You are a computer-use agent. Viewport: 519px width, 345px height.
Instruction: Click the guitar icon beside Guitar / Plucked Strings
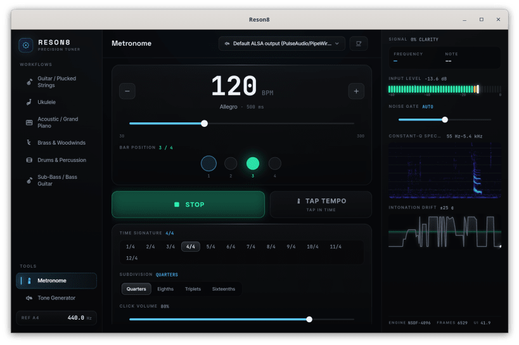click(29, 82)
